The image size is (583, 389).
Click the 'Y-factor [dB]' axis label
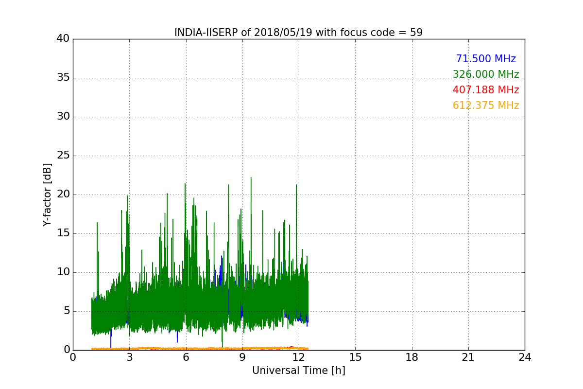[x=47, y=194]
